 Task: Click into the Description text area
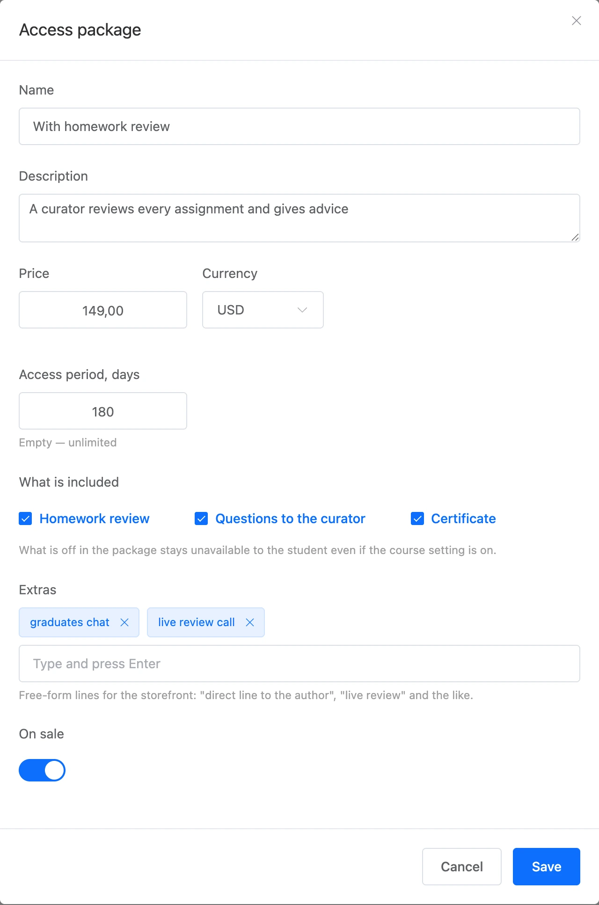[x=299, y=218]
